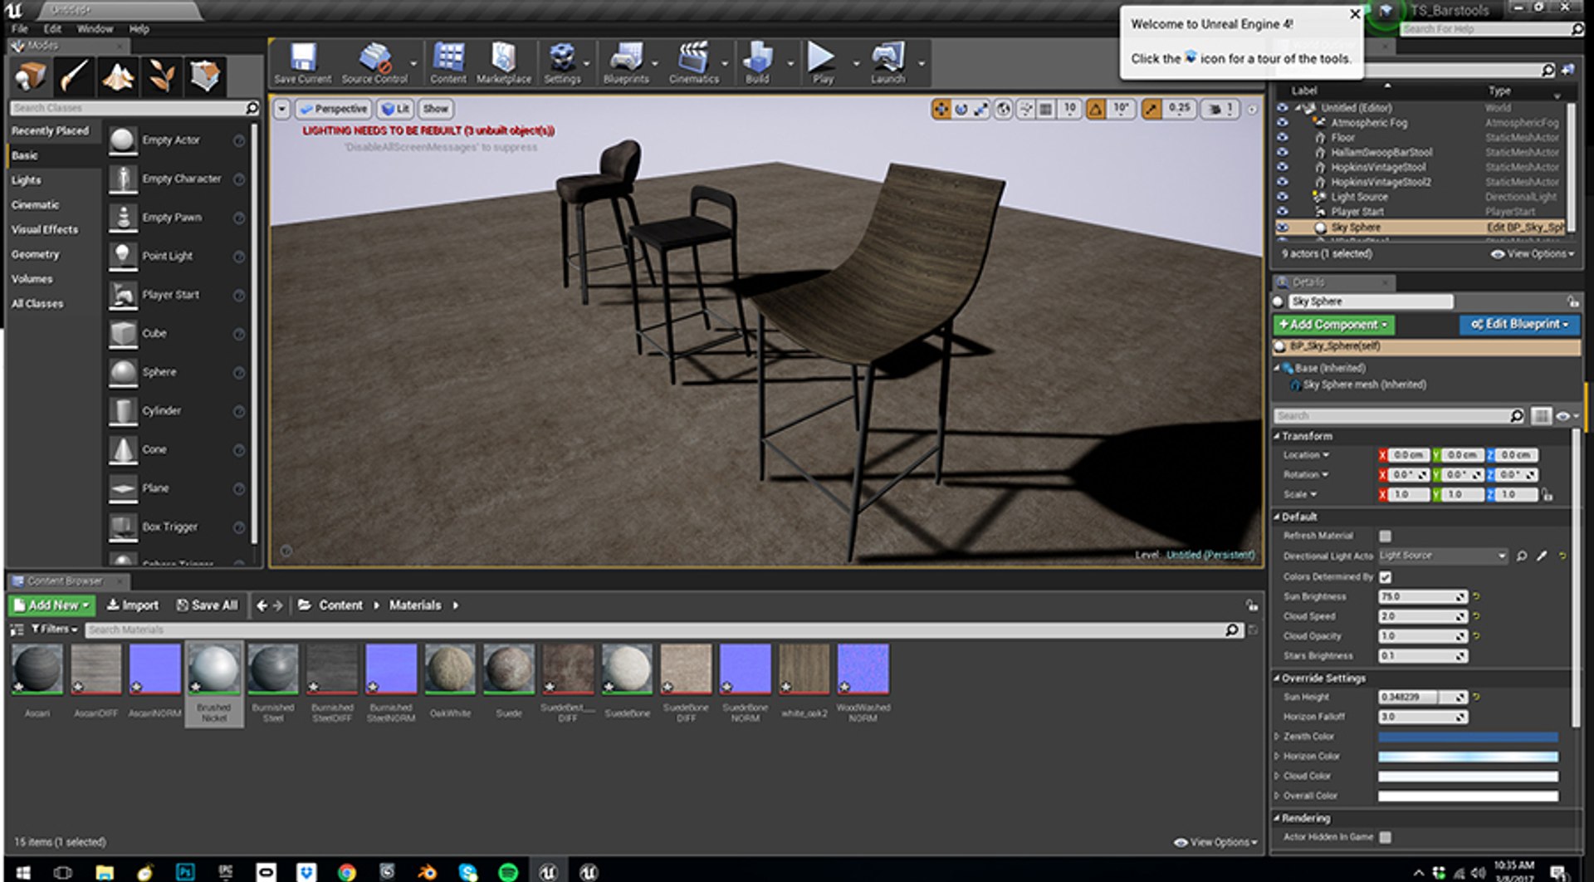Click Save All button
Image resolution: width=1594 pixels, height=882 pixels.
point(207,605)
